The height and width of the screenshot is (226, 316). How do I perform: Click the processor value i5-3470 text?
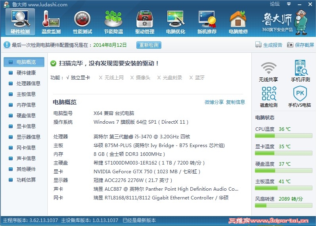click(142, 137)
